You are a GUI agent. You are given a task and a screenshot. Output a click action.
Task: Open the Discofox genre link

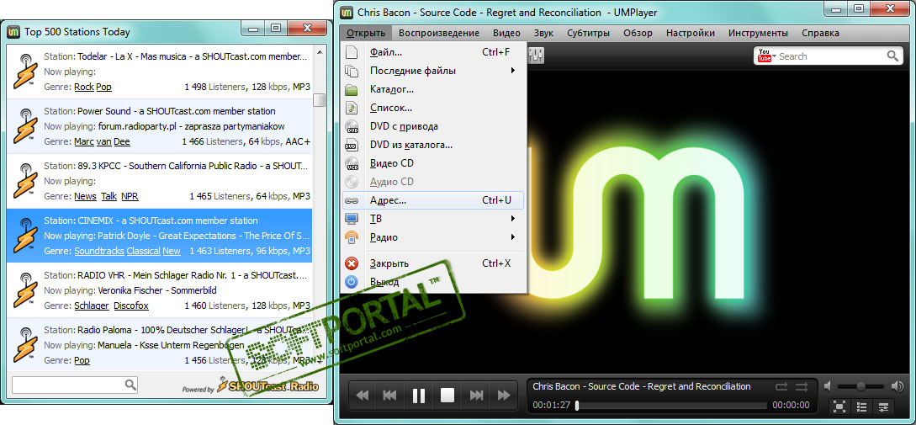(131, 305)
